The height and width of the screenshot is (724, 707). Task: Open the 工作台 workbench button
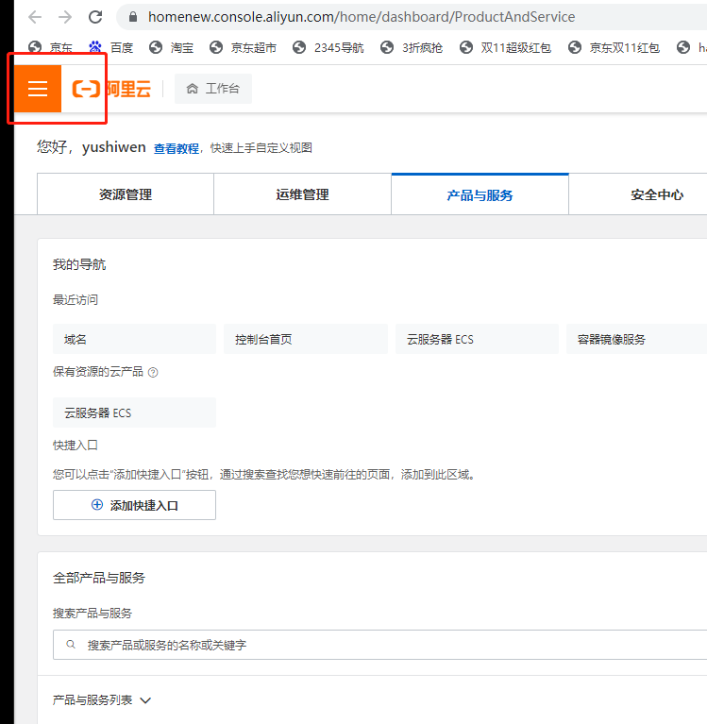click(213, 89)
